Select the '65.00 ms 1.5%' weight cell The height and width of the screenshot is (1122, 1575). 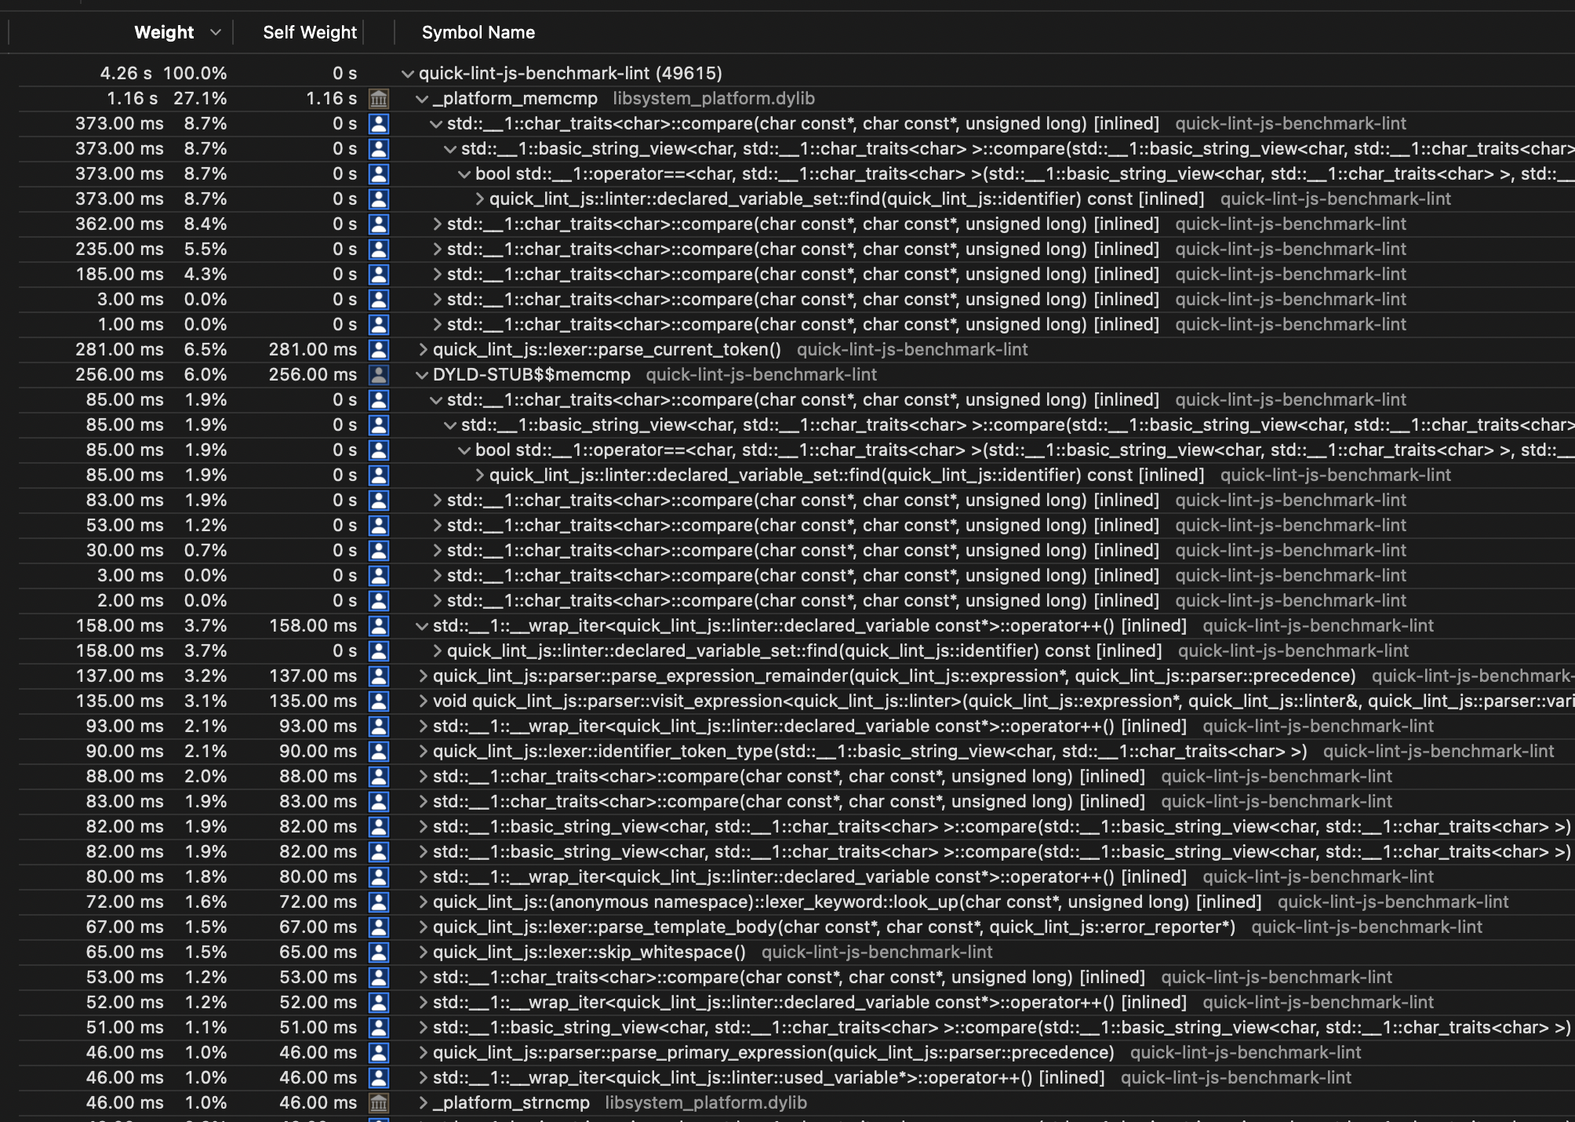tap(156, 952)
